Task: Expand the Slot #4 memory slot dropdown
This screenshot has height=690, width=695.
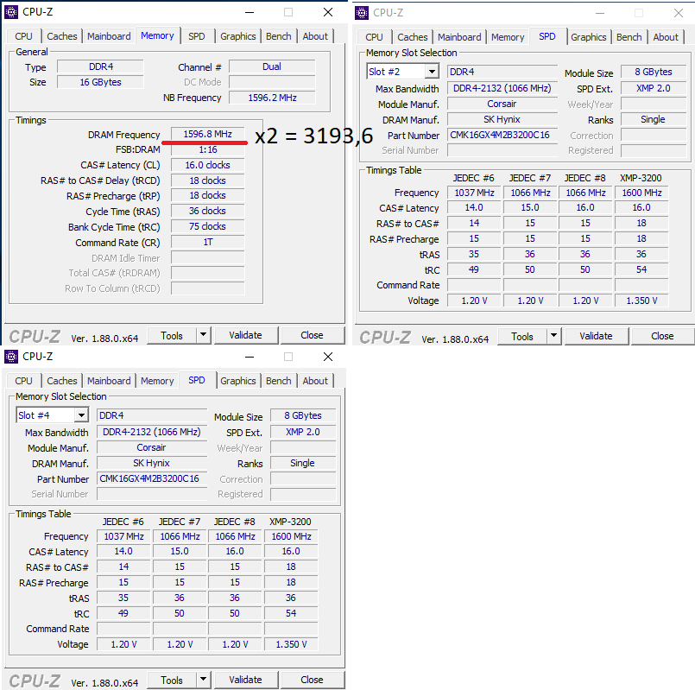Action: 80,415
